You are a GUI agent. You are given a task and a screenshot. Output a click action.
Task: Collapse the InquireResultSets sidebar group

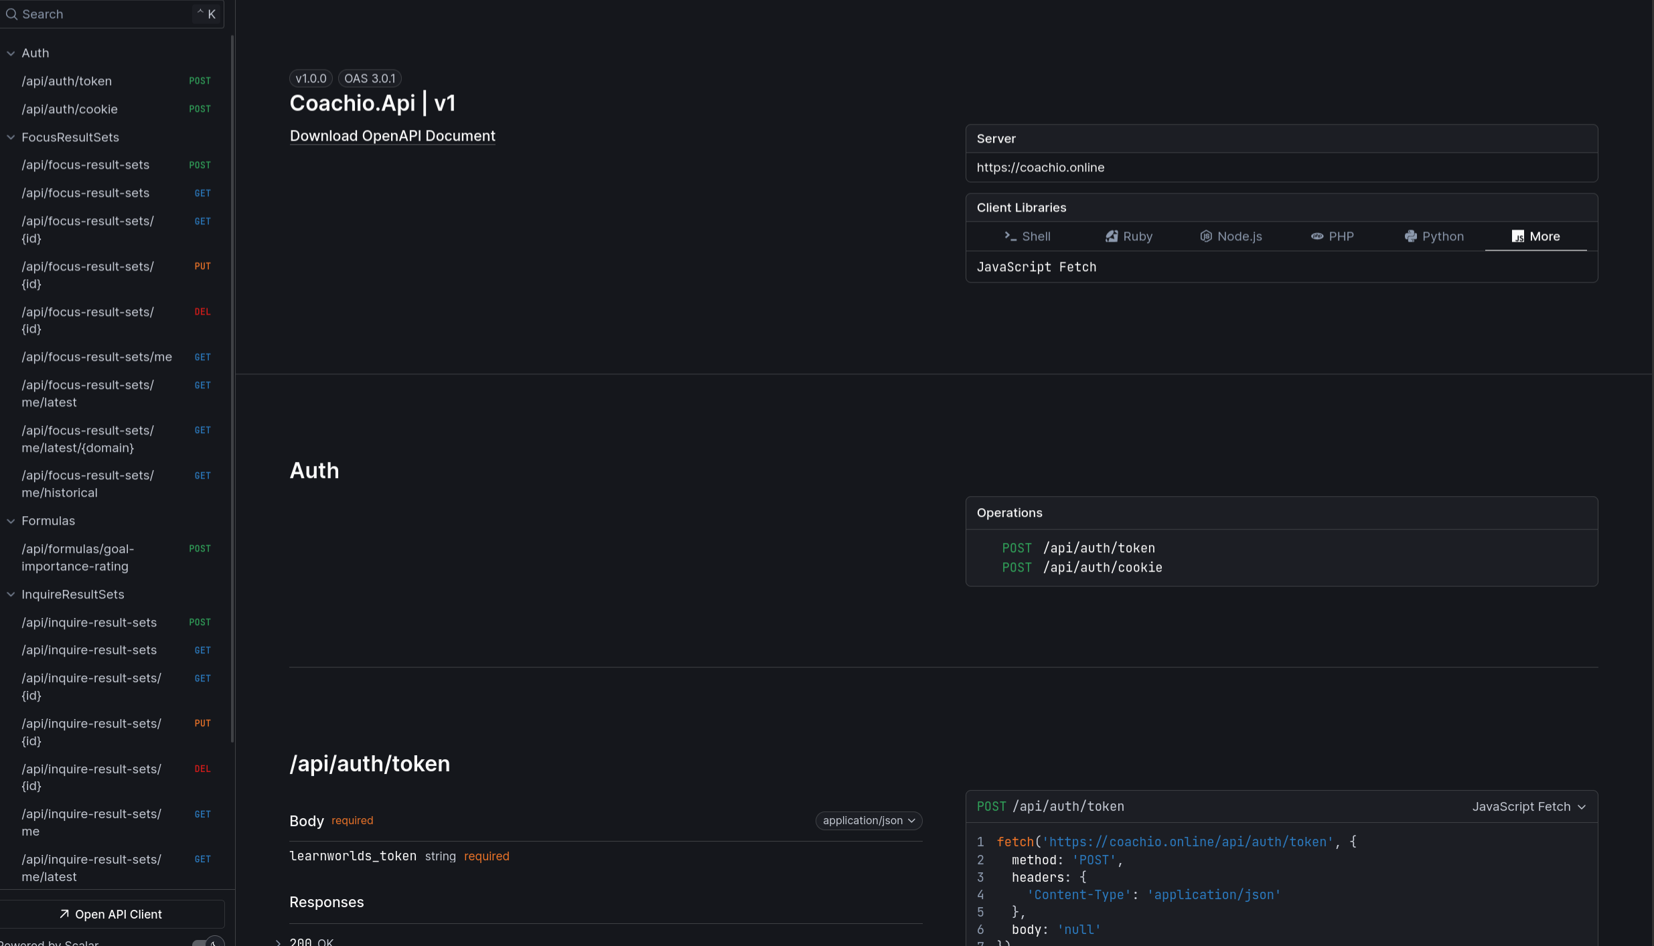11,595
